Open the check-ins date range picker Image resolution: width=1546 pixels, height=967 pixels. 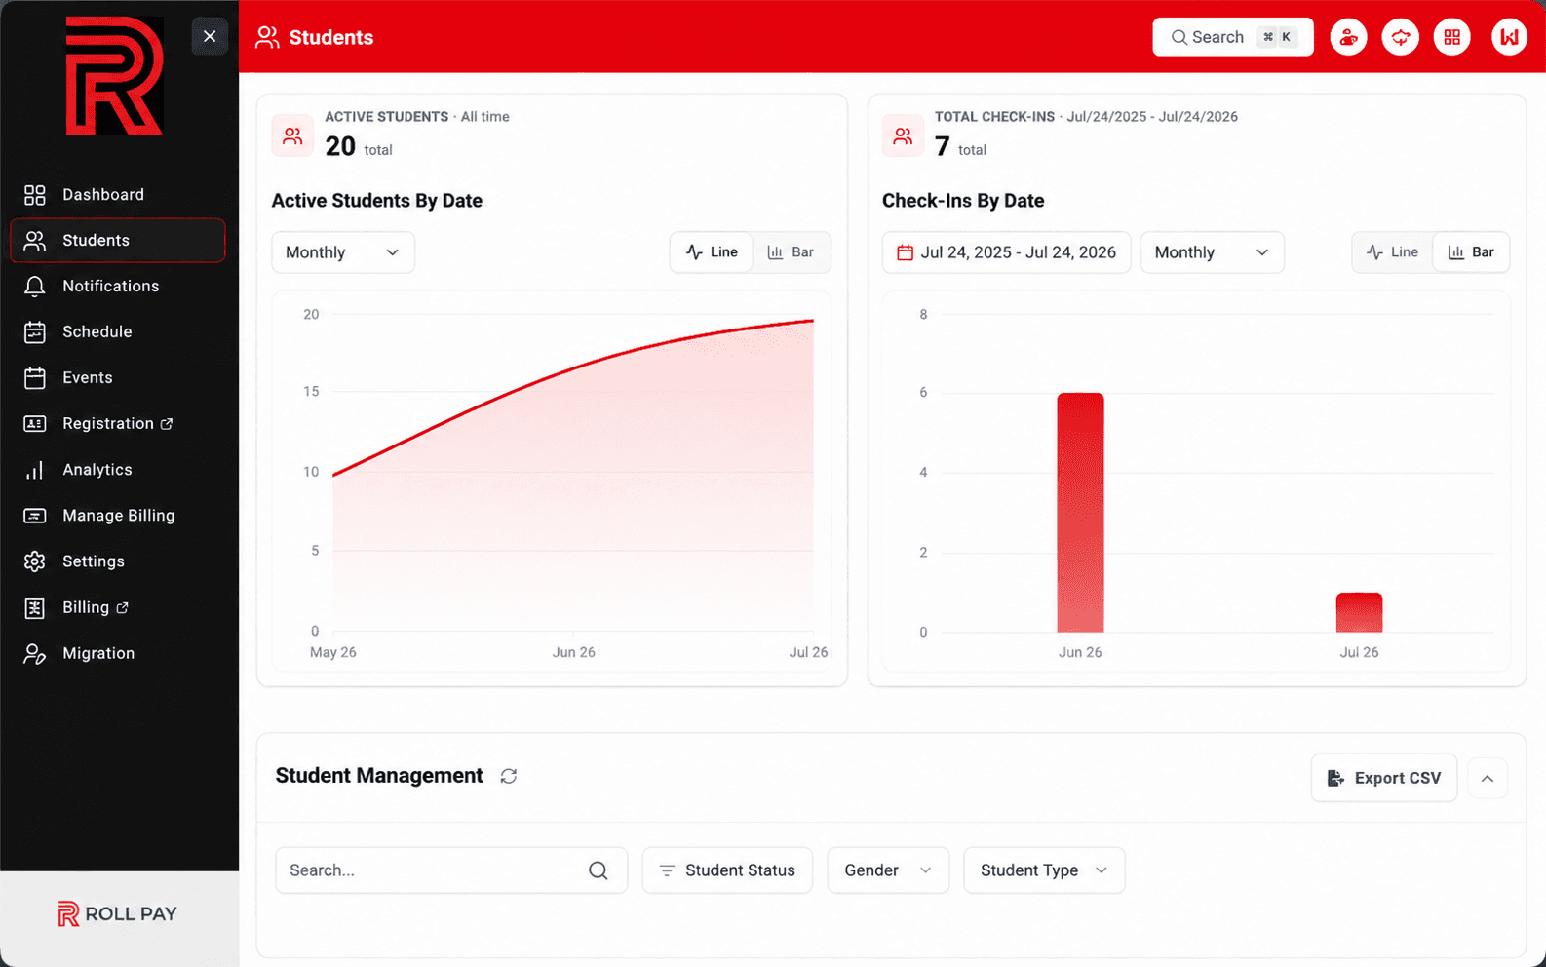point(1006,252)
